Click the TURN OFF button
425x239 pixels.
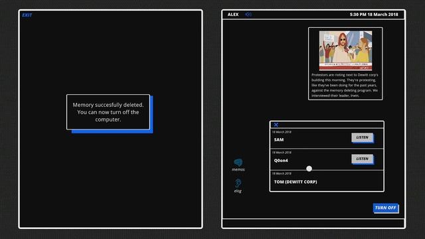pos(385,208)
